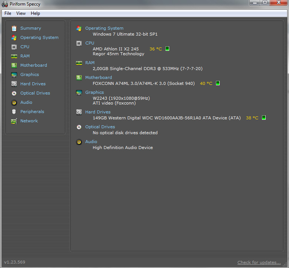Open the RAM heading link in summary

[90, 63]
